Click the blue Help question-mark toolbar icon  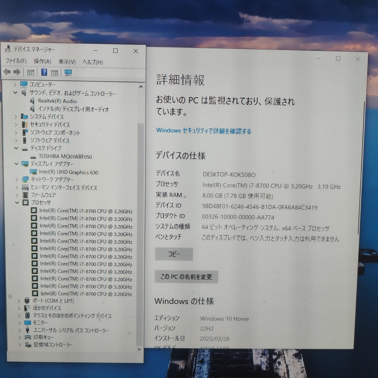[x=44, y=72]
